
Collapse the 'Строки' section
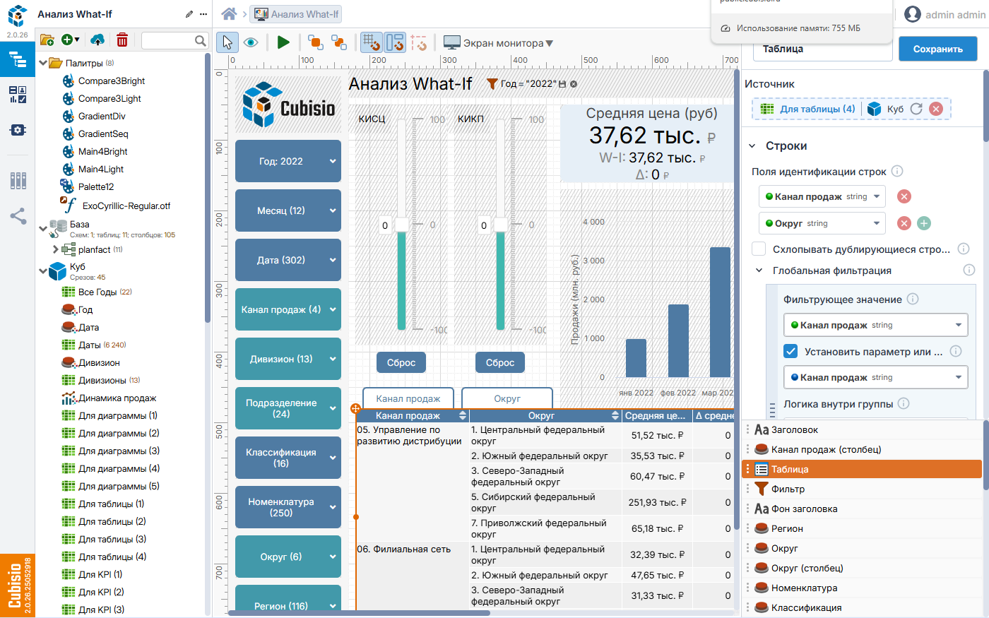752,146
